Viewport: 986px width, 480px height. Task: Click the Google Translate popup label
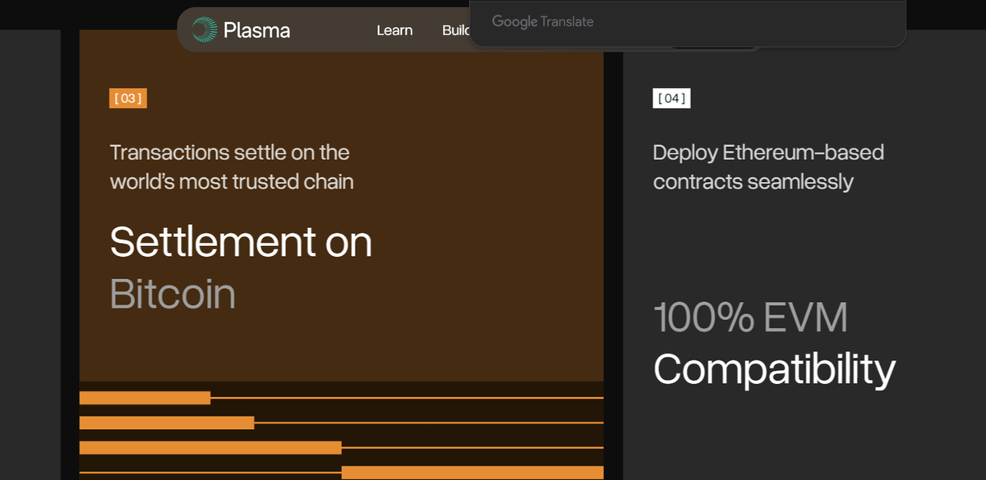[x=542, y=22]
